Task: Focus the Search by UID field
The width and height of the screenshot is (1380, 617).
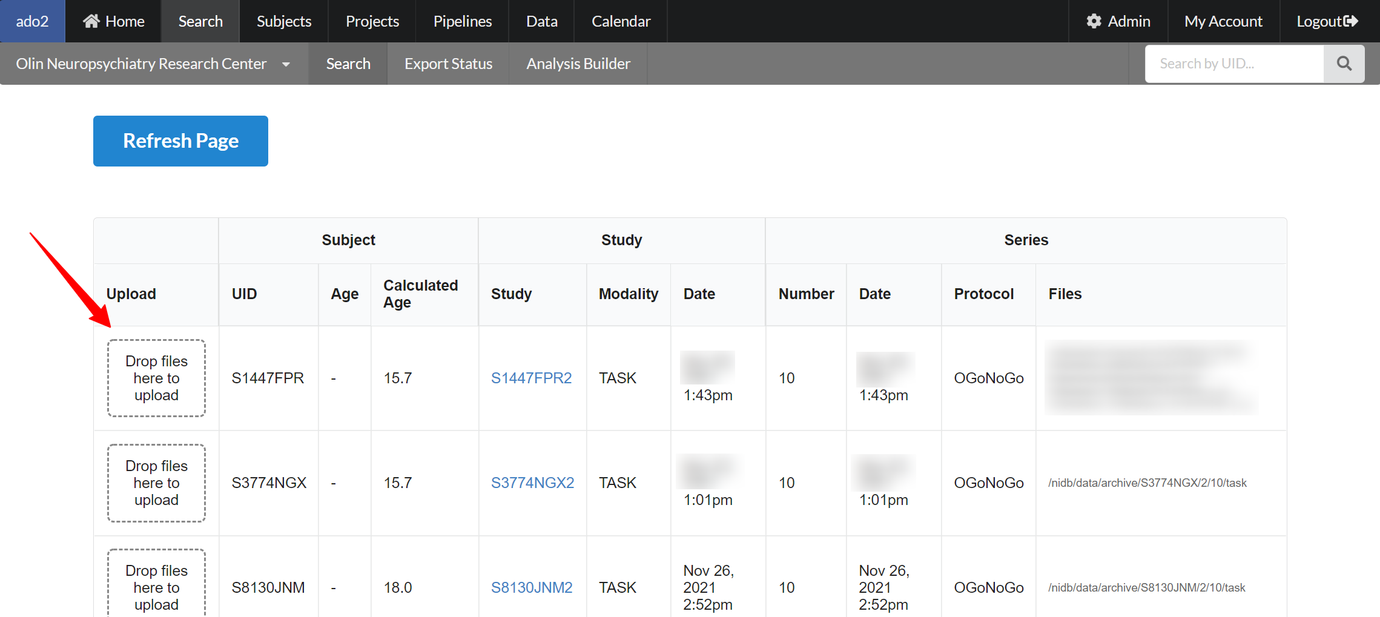Action: point(1233,64)
